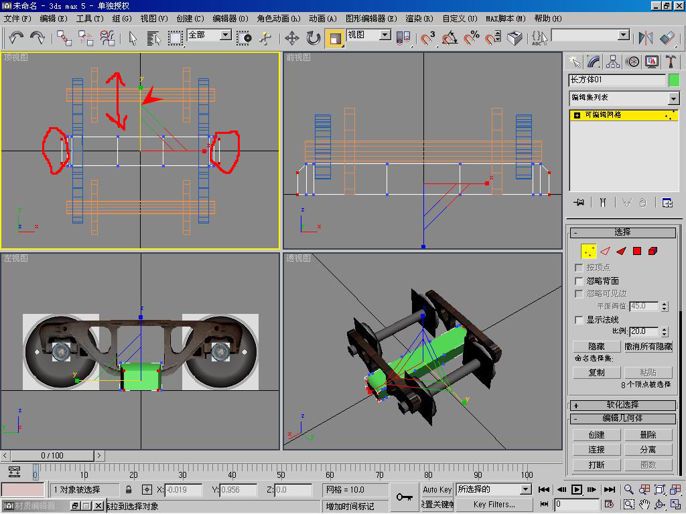Click the 隐藏 button

coord(596,346)
